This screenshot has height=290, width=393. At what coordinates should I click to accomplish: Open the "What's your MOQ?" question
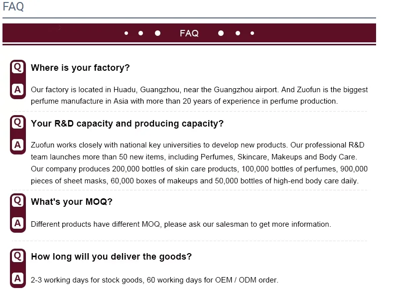tap(72, 202)
